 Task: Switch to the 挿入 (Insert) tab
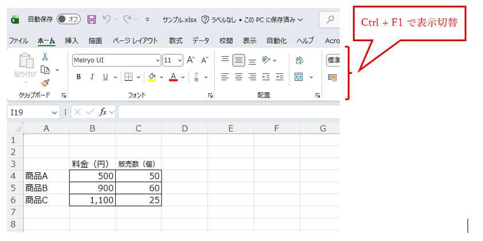point(72,41)
